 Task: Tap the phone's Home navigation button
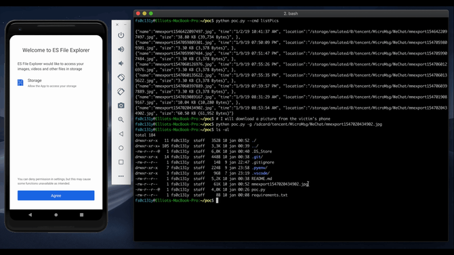[x=56, y=215]
